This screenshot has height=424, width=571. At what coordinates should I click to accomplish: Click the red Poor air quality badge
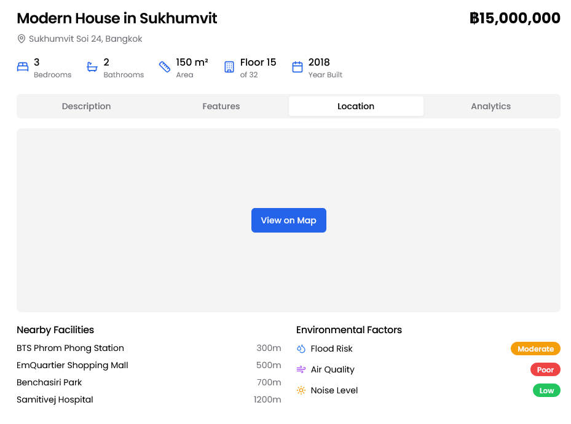(x=545, y=370)
